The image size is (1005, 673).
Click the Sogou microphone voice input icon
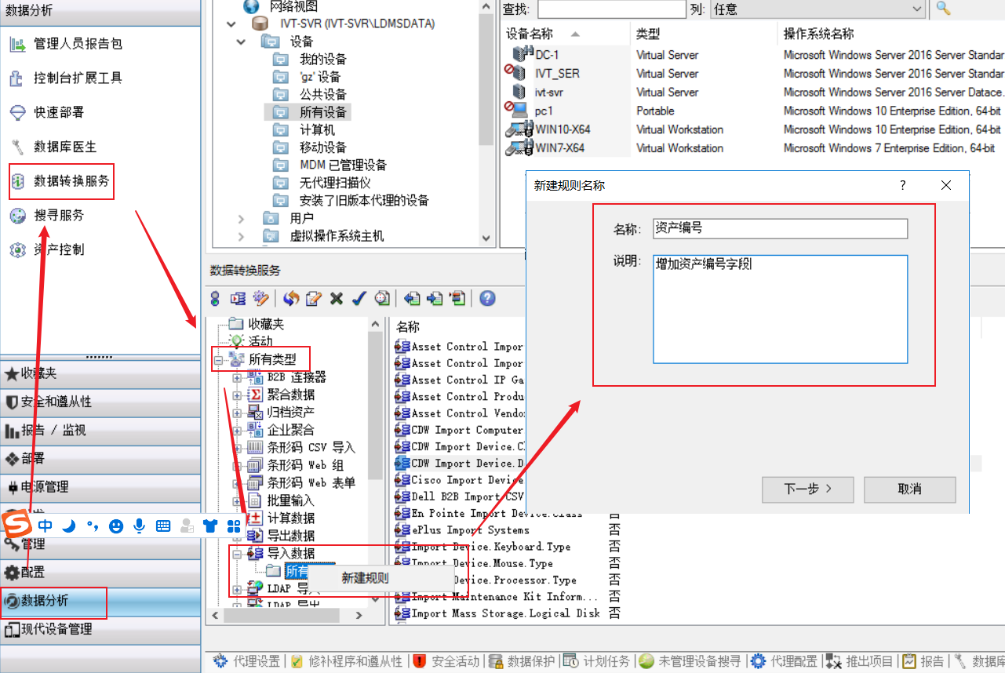pos(140,526)
